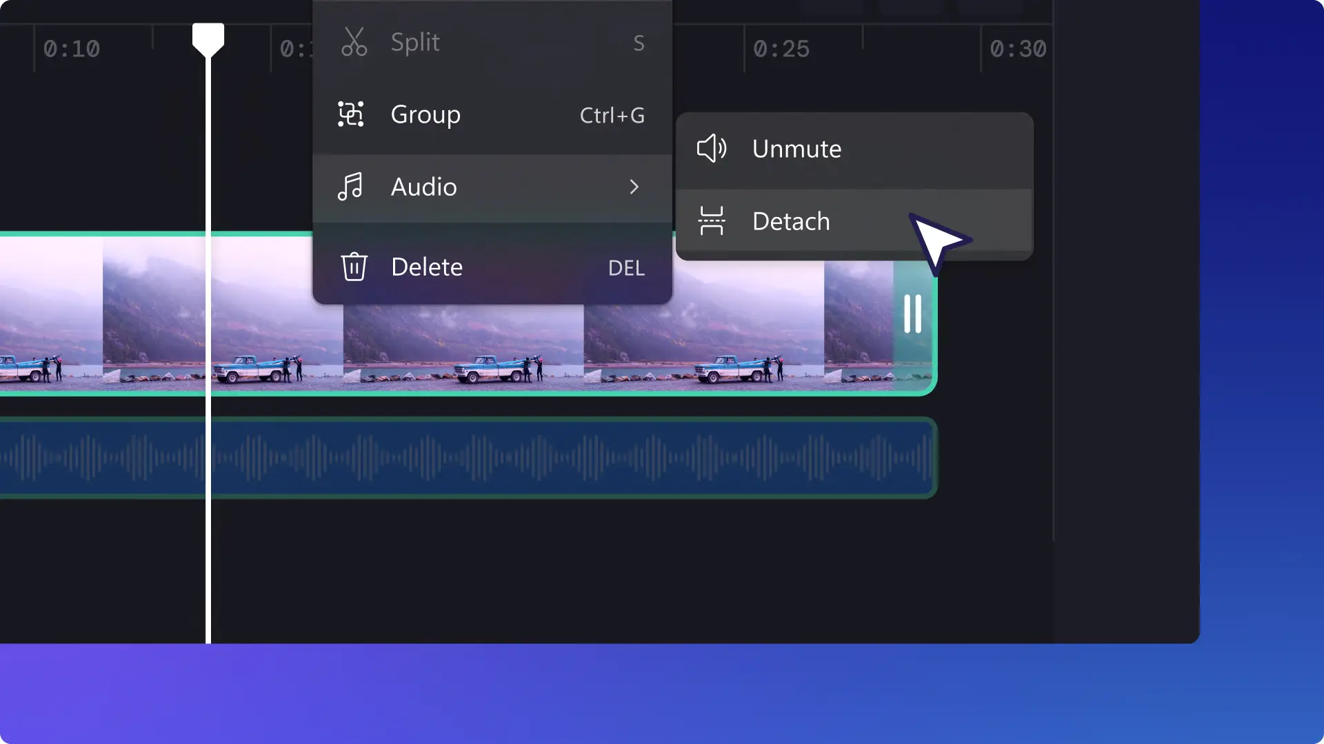Click the speaker Unmute icon

(x=712, y=149)
